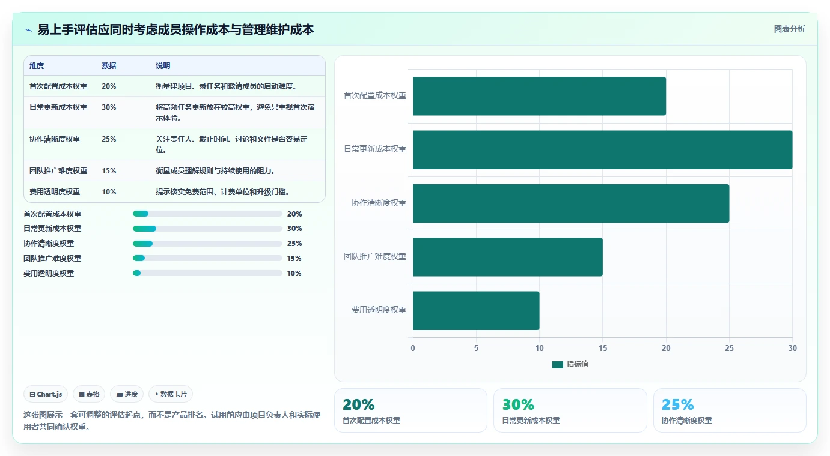The height and width of the screenshot is (456, 830).
Task: Select the Chart.js tag chip
Action: pos(46,394)
